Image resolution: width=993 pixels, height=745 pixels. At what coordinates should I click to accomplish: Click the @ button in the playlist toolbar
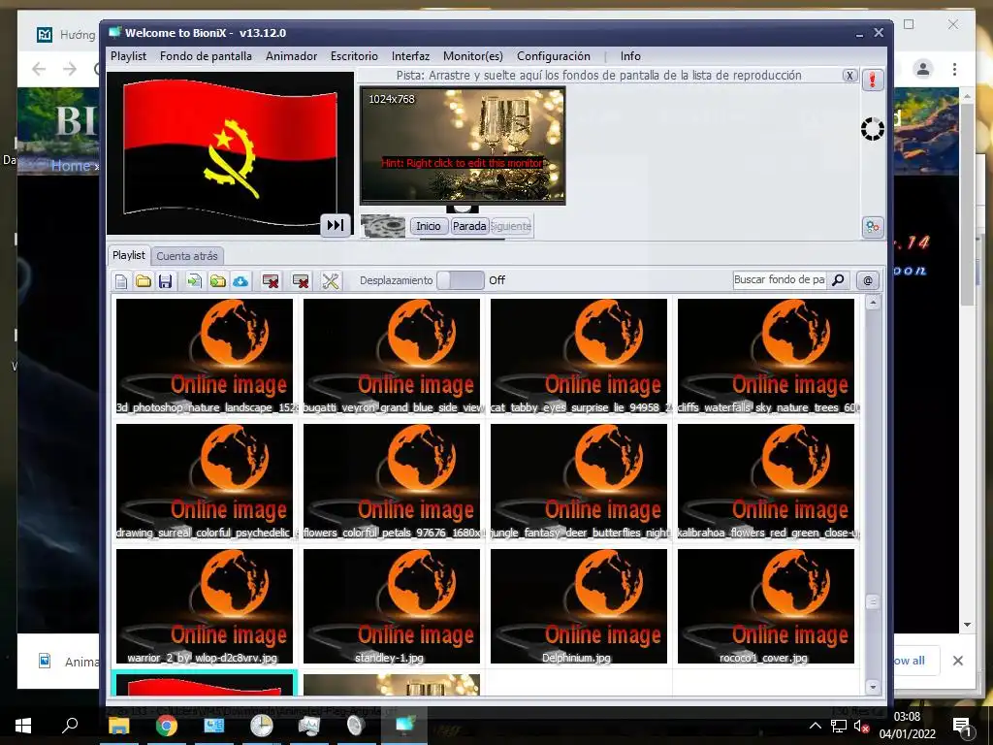pos(868,280)
